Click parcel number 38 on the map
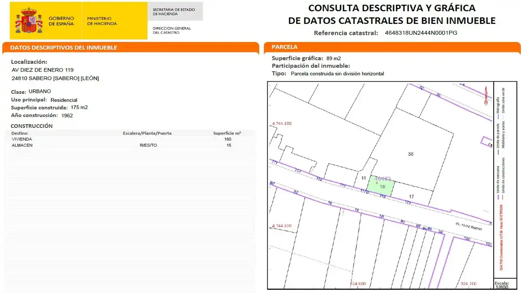 click(x=410, y=154)
